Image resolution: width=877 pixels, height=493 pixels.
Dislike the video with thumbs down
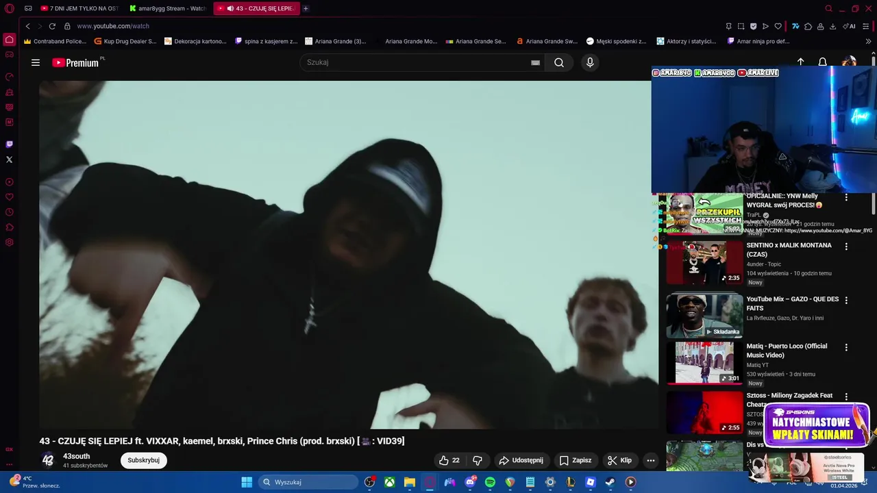[478, 460]
